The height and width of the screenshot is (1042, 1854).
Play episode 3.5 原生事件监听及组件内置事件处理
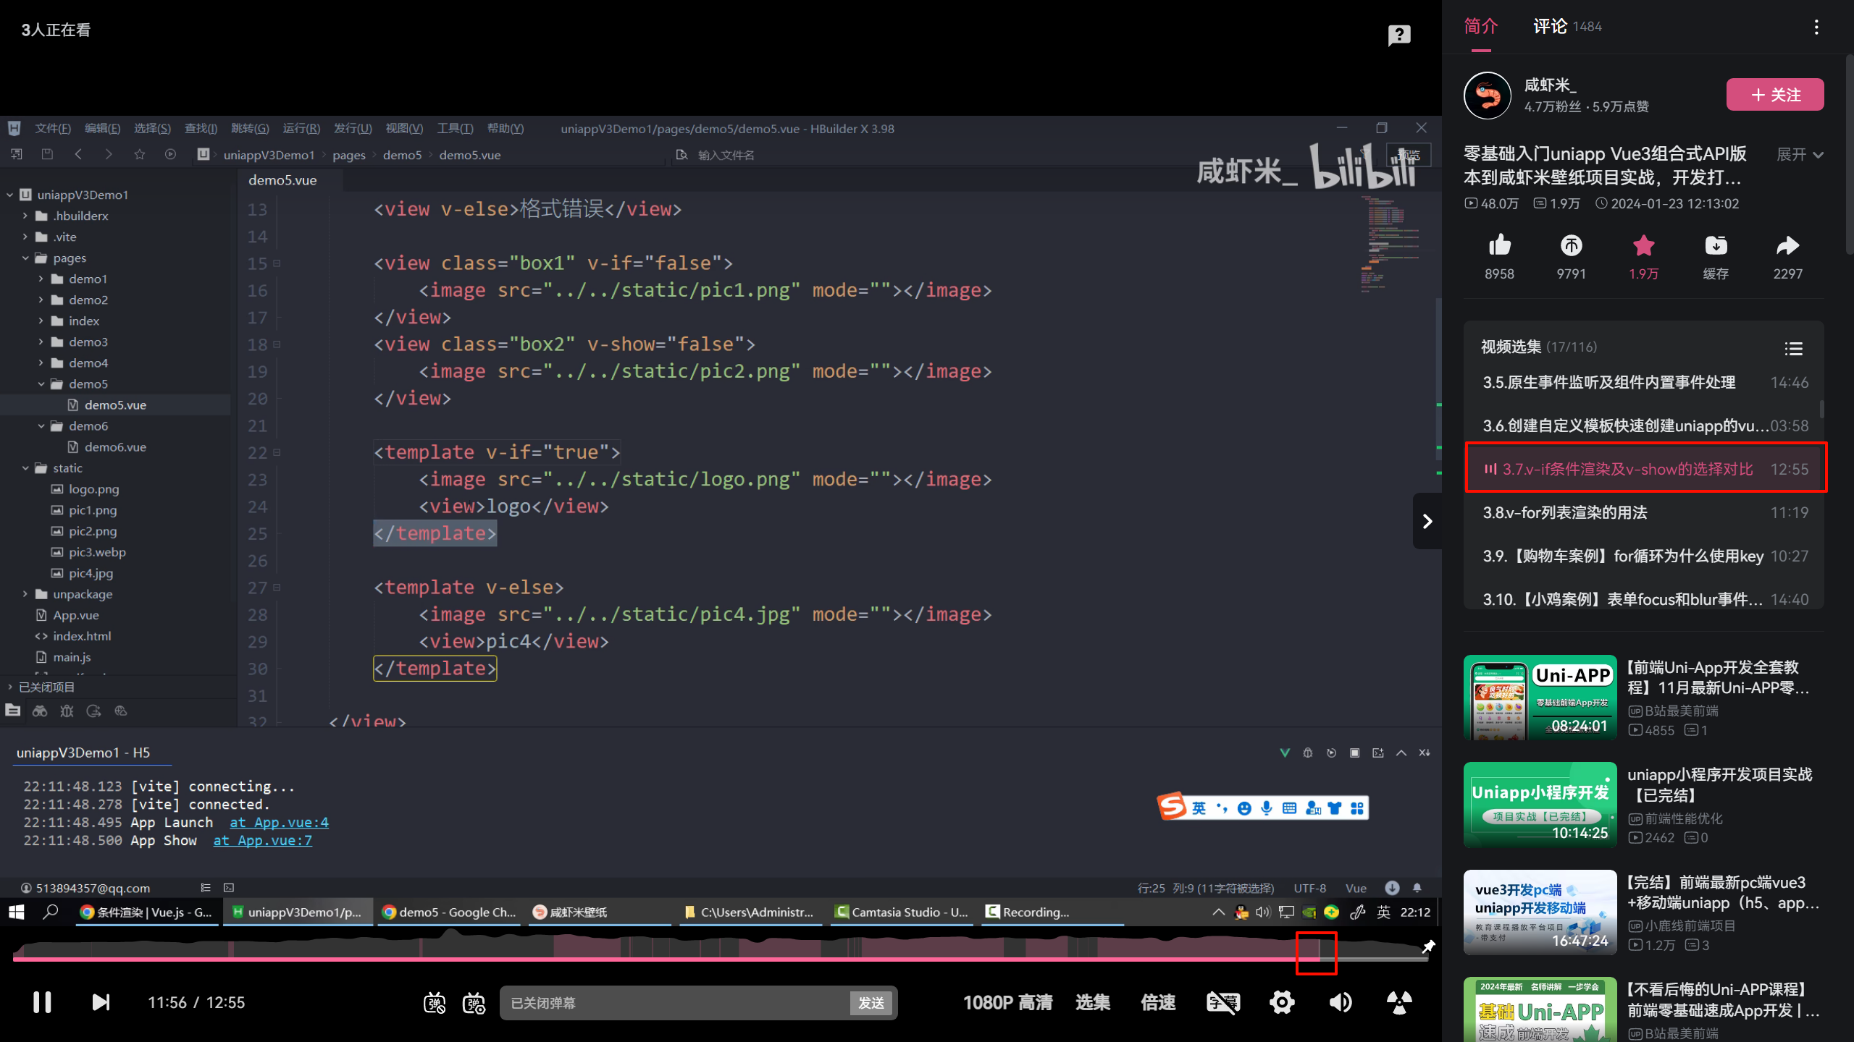pos(1645,382)
